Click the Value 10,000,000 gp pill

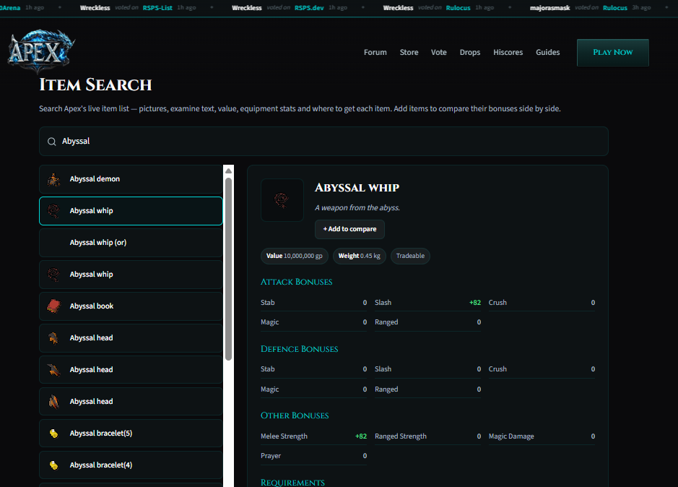click(x=294, y=256)
